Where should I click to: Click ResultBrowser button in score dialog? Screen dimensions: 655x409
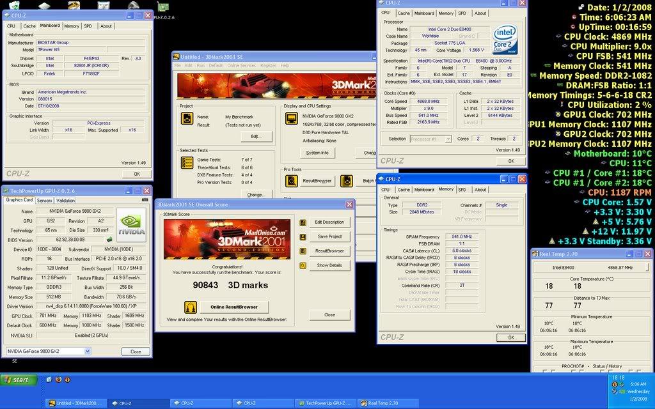coord(329,251)
